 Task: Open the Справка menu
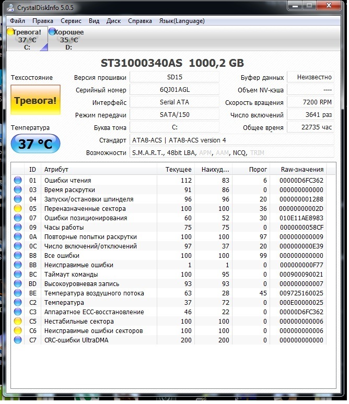[140, 21]
